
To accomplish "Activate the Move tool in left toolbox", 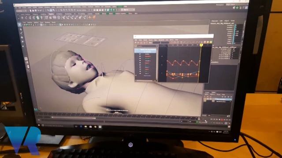I will [22, 37].
